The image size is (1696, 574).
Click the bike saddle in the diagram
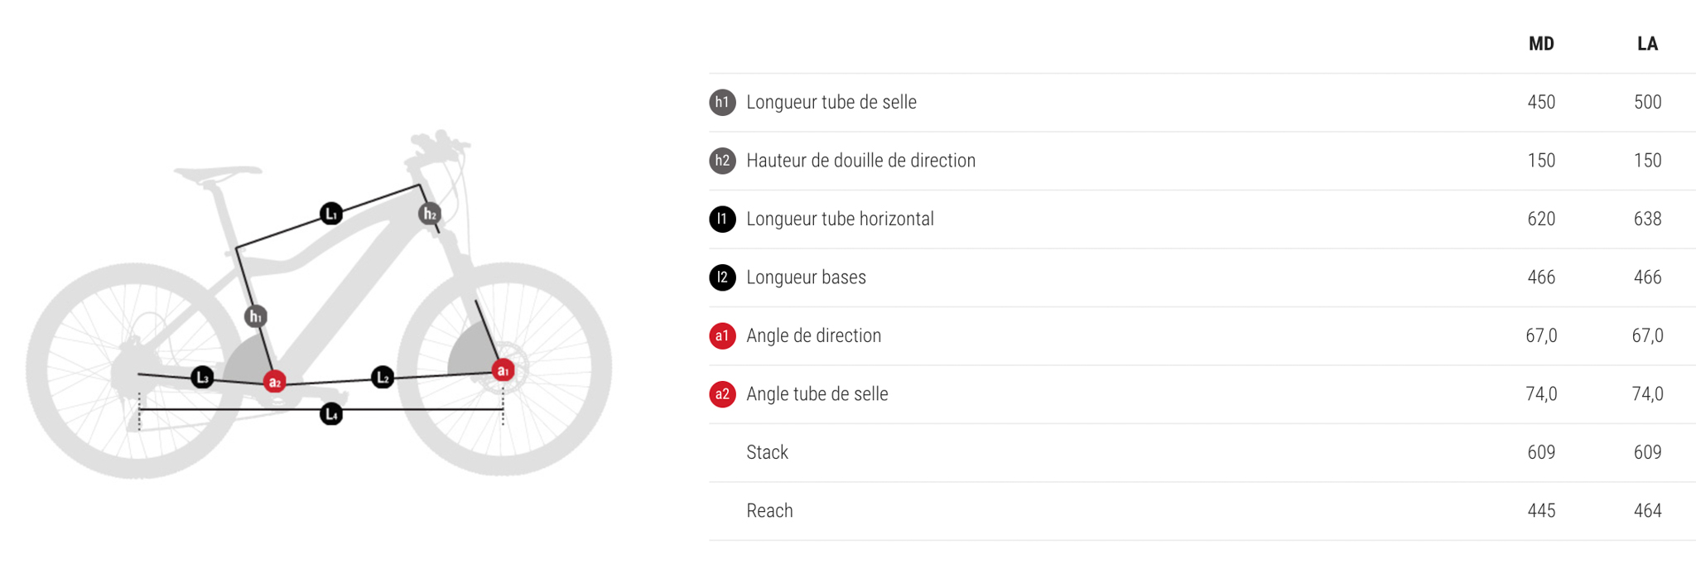[x=217, y=173]
